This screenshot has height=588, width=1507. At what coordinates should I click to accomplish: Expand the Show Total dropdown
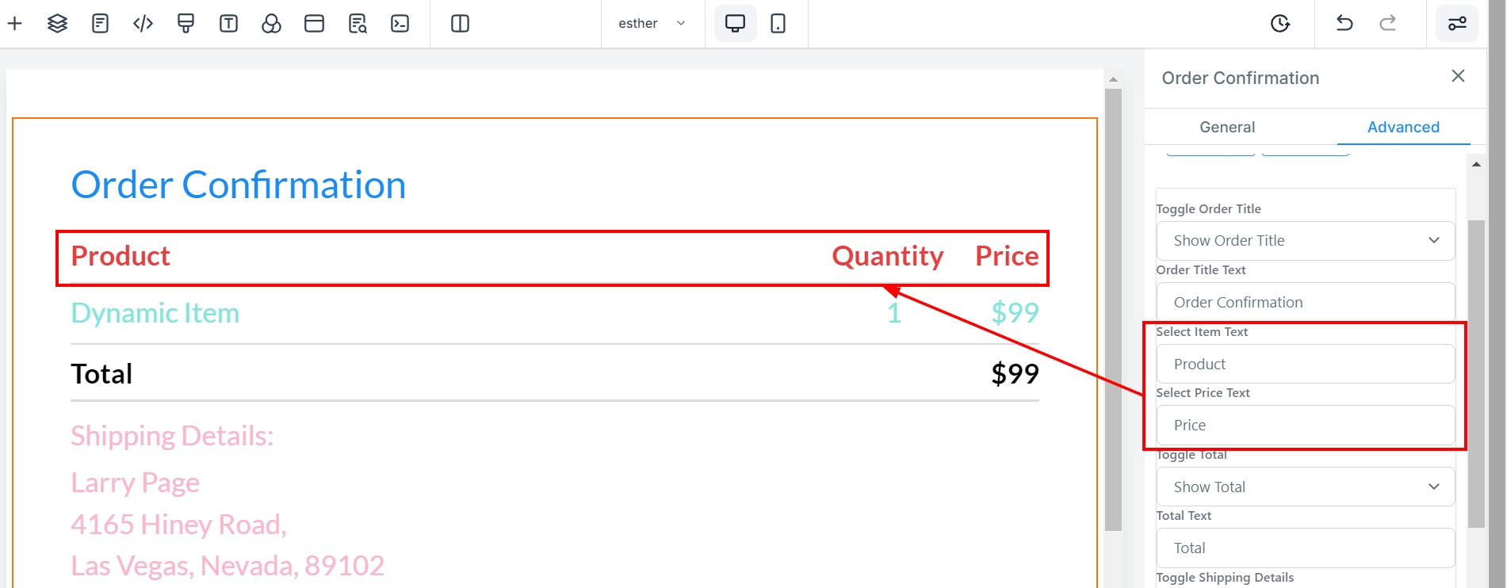1306,487
